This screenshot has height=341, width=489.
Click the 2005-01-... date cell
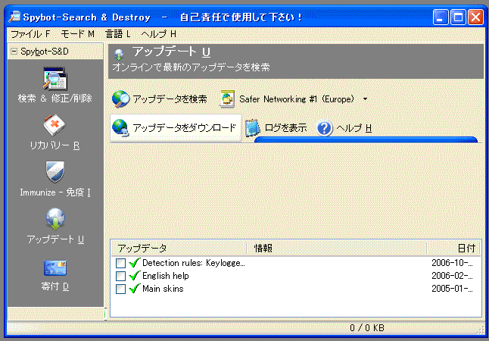(x=452, y=289)
